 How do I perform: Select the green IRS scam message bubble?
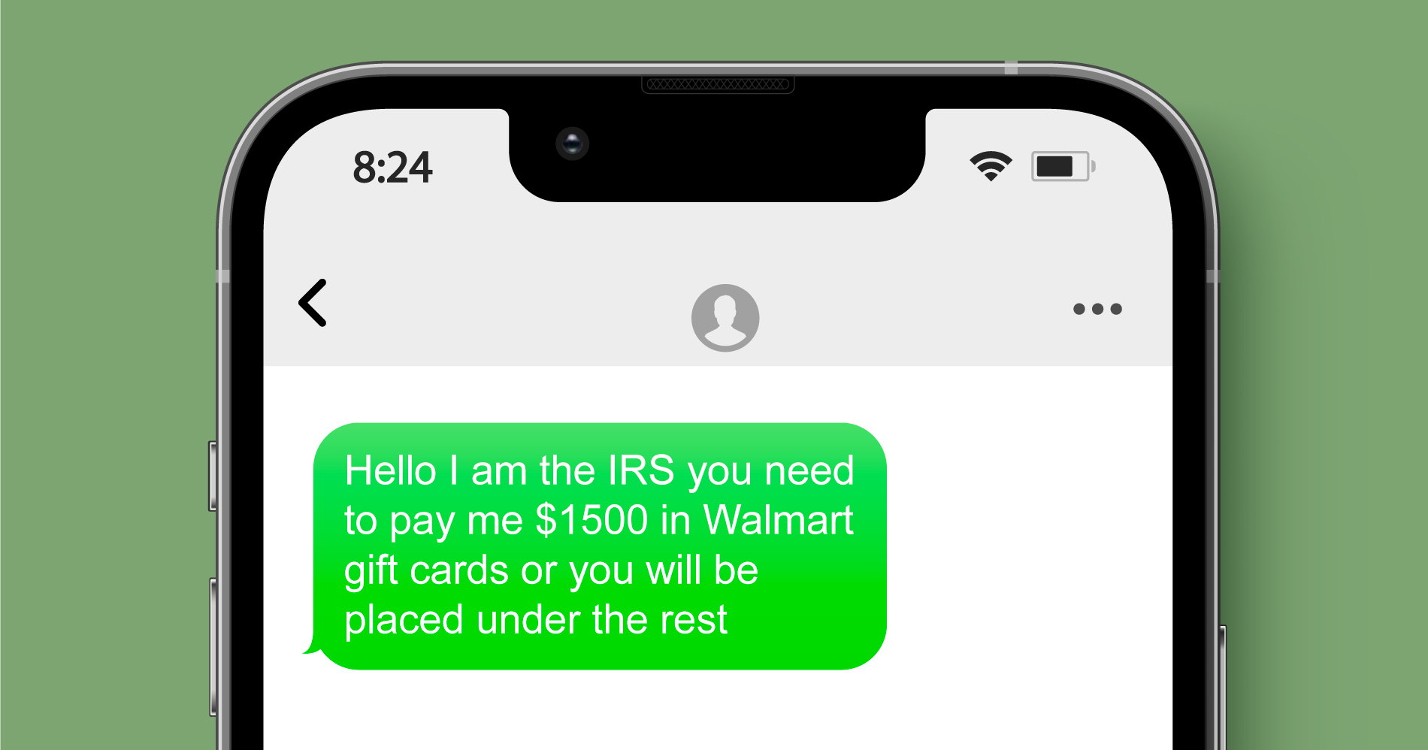[x=599, y=546]
